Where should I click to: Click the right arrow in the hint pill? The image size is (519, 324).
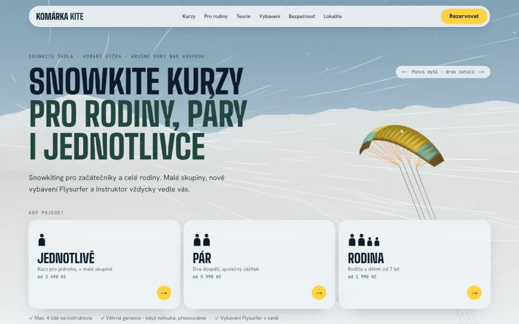481,72
